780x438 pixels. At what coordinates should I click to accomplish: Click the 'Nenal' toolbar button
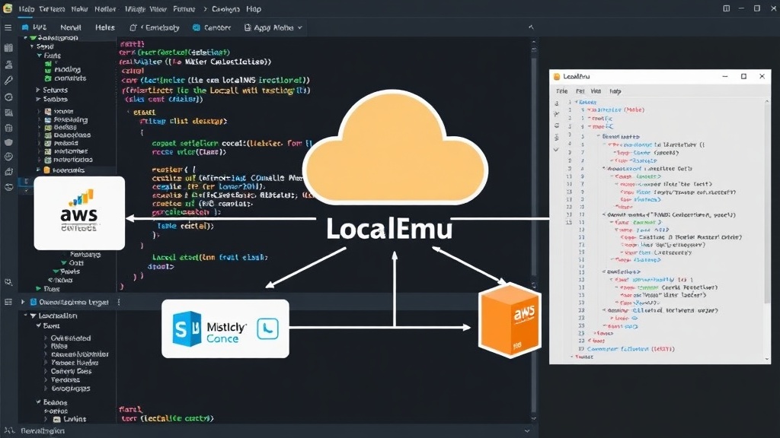point(71,28)
